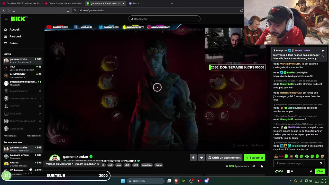Bookmark the page with the bookmark icon

coord(68,10)
